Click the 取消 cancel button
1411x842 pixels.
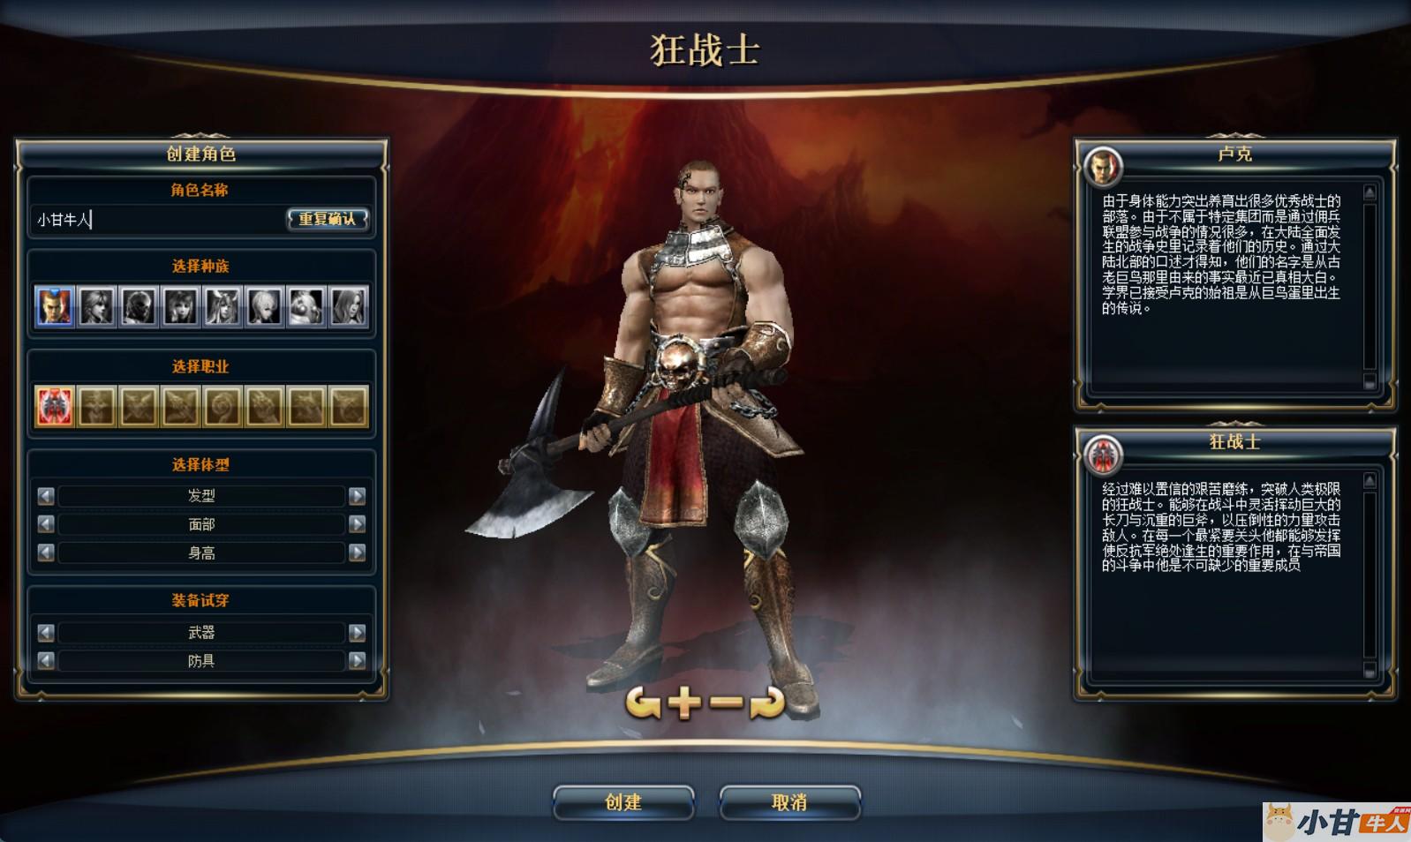click(789, 802)
